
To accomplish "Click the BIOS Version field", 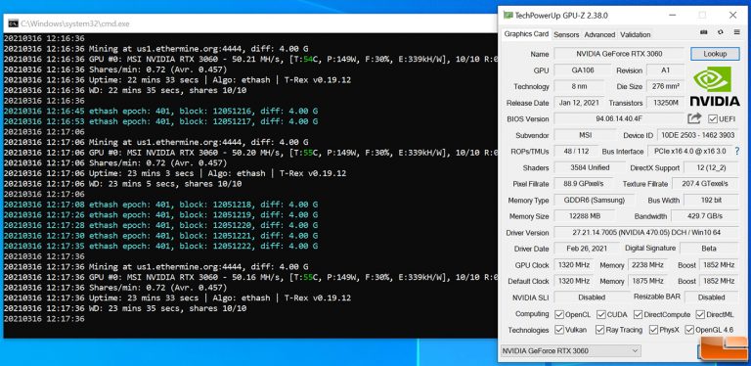I will click(x=619, y=118).
